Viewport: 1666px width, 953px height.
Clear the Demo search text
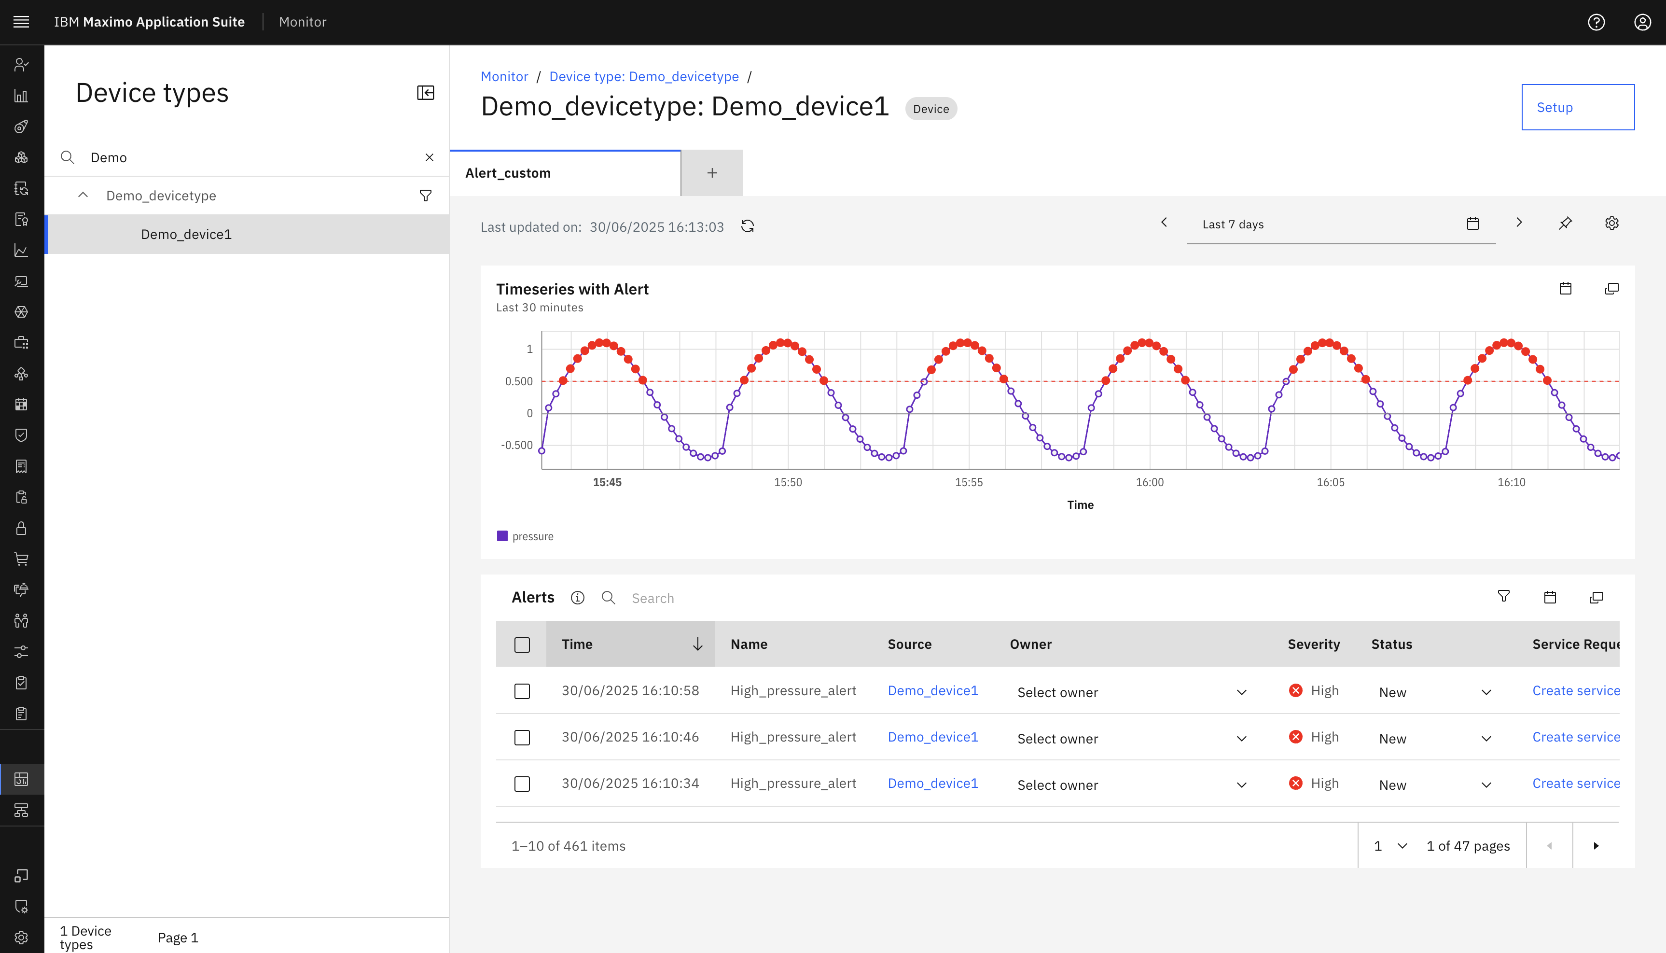point(429,157)
